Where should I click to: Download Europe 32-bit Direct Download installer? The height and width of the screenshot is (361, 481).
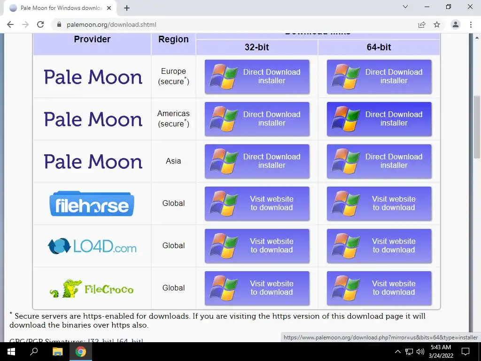coord(257,77)
